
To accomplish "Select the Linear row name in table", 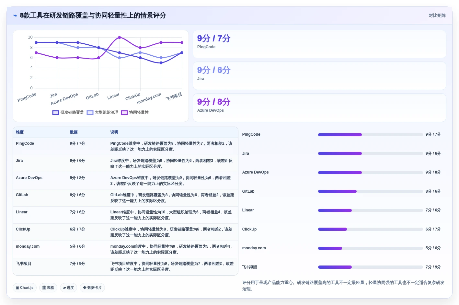I will 22,212.
